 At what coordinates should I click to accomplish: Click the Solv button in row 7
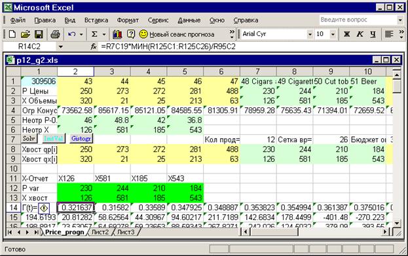point(29,139)
